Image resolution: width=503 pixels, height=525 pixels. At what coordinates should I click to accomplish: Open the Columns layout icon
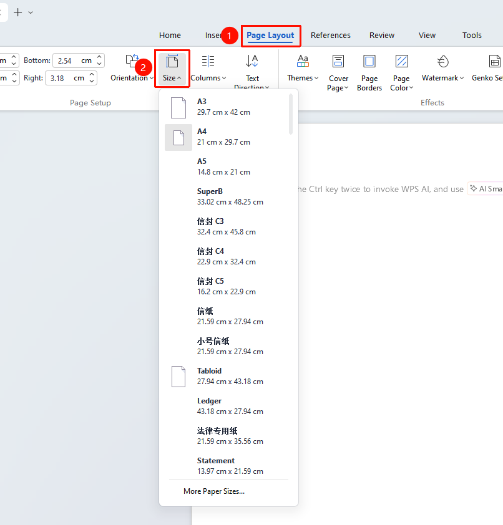tap(208, 62)
